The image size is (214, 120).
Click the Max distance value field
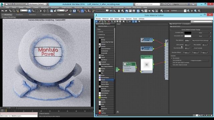[187, 40]
